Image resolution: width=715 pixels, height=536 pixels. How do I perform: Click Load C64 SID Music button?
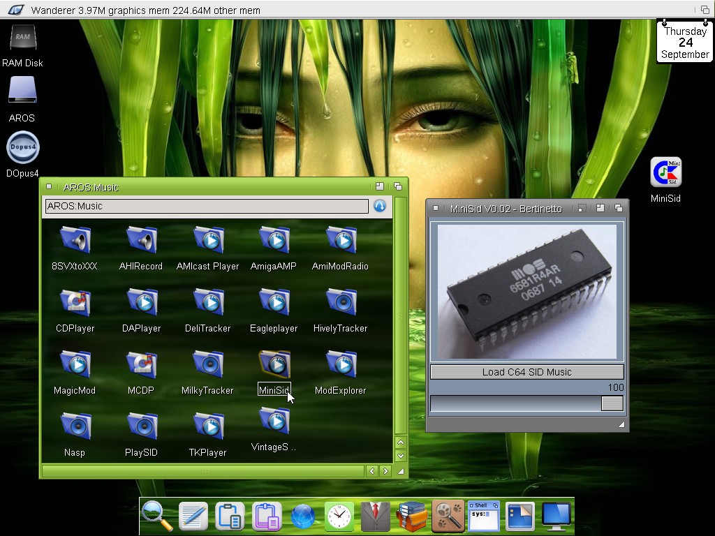click(526, 372)
